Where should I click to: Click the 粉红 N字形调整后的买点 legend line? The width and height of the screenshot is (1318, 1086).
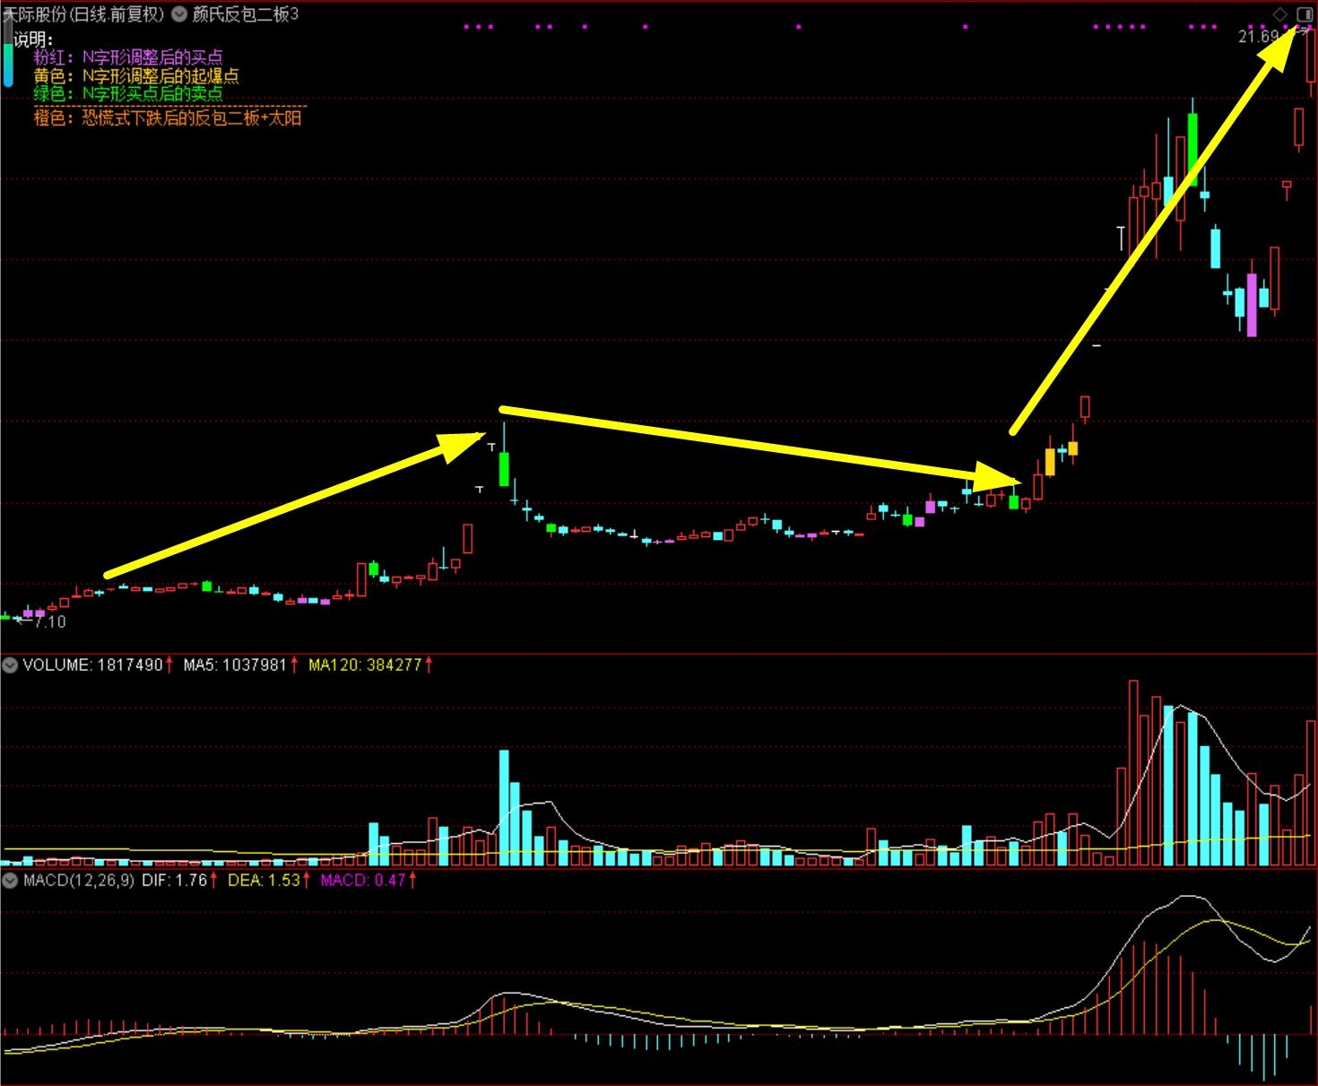pos(128,57)
